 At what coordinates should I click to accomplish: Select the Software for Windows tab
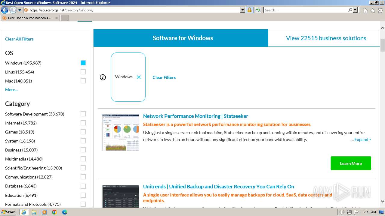pos(181,38)
